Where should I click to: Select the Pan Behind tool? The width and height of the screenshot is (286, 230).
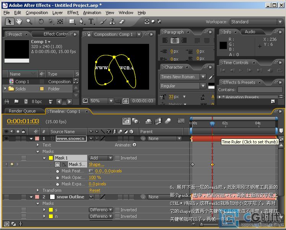60,22
